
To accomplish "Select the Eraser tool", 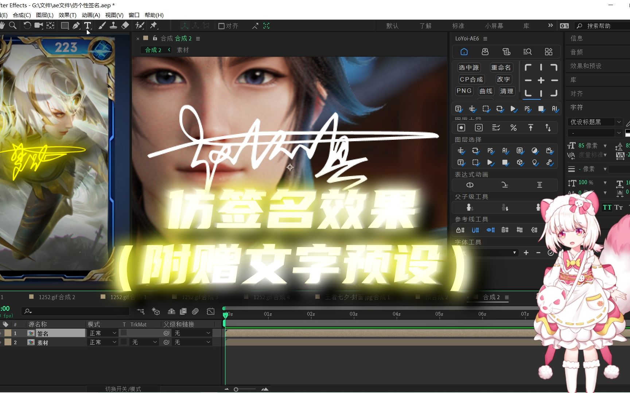I will click(125, 25).
